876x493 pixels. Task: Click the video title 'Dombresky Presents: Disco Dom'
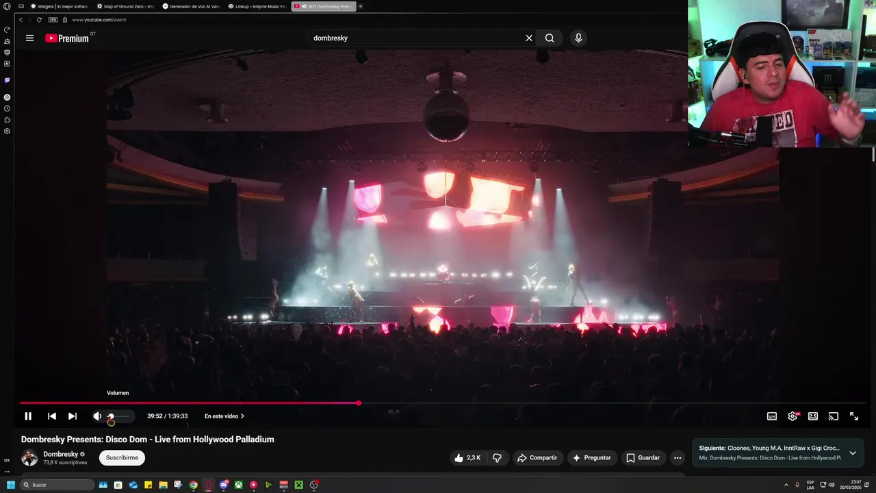147,440
